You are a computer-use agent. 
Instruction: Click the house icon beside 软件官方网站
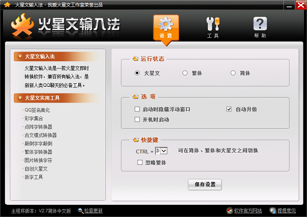(230, 210)
